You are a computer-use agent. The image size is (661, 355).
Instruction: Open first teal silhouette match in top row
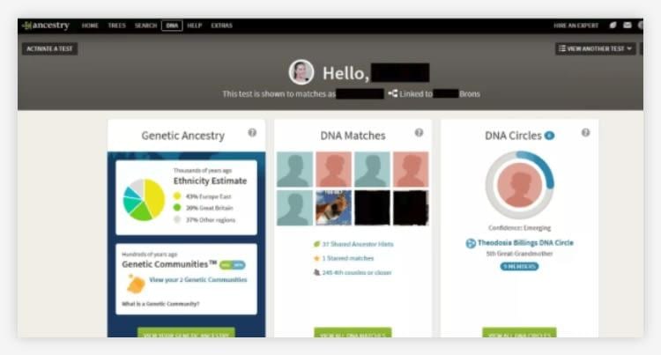pyautogui.click(x=294, y=169)
